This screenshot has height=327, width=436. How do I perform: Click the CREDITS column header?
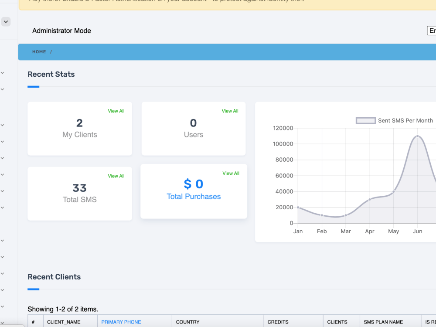[x=278, y=322]
